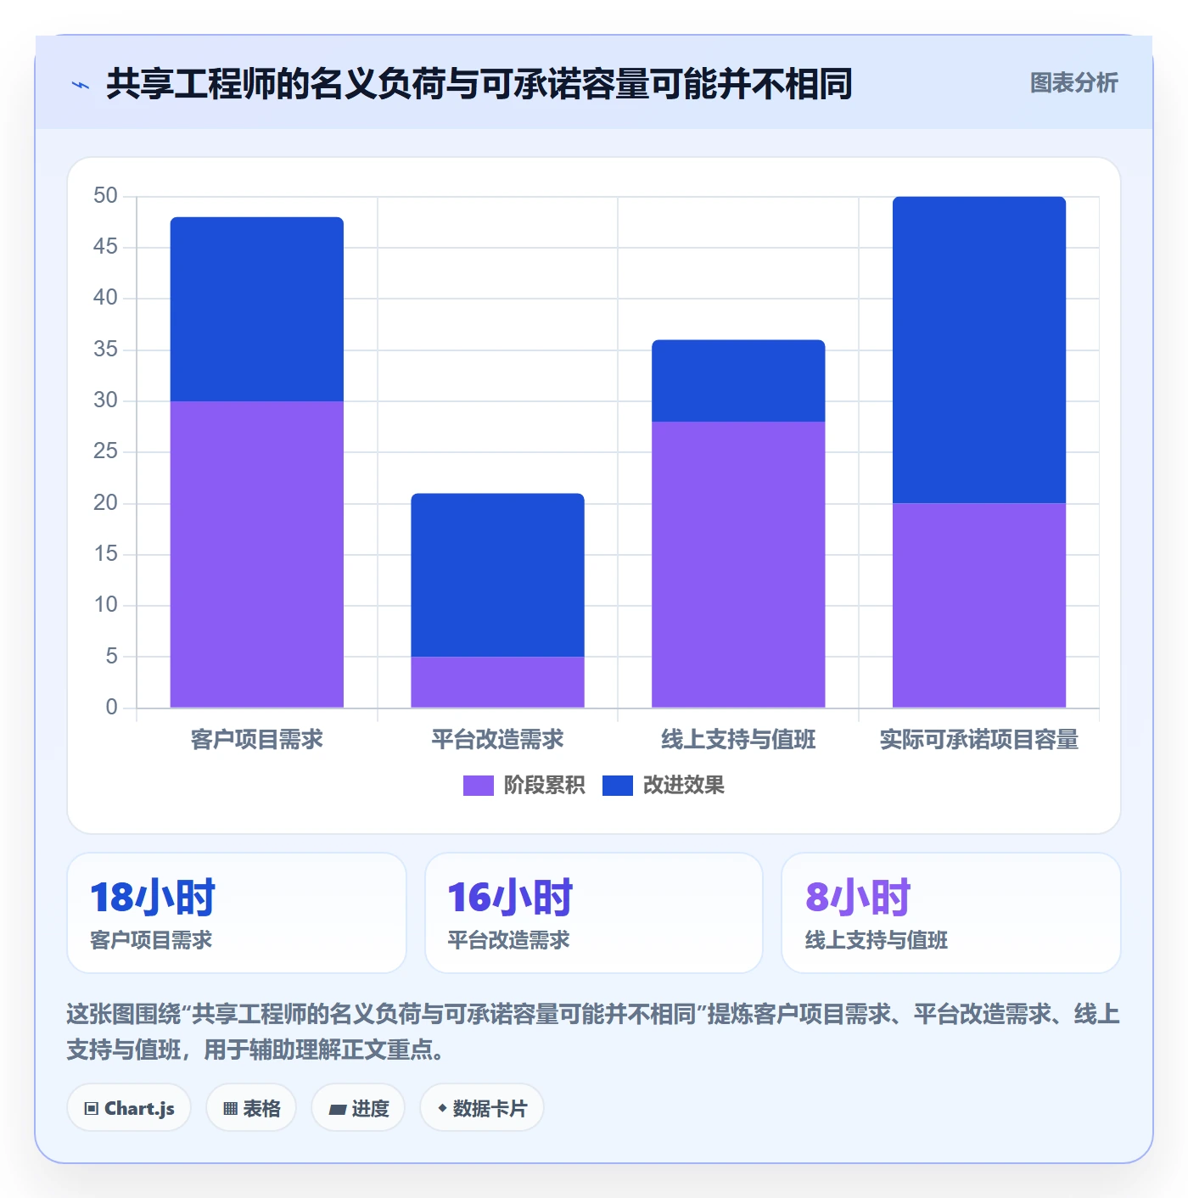1188x1198 pixels.
Task: Click the blue segment of 实际可承诺项目容量 bar
Action: click(x=979, y=350)
